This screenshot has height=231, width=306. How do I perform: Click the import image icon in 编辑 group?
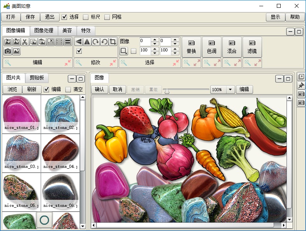tap(8, 42)
